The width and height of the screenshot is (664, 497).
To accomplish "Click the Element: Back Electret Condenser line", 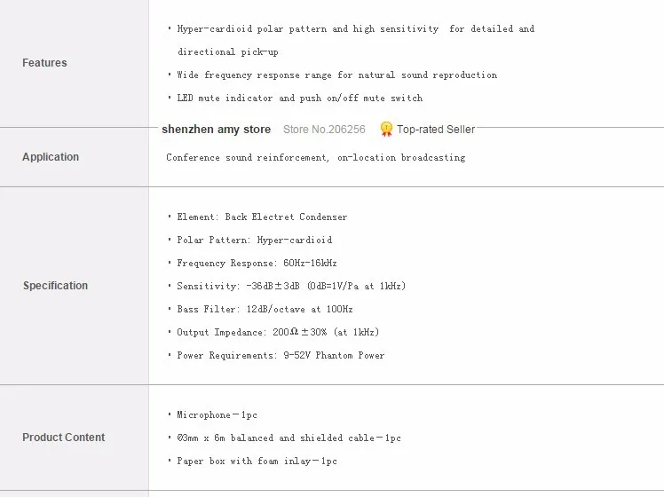I will tap(257, 217).
